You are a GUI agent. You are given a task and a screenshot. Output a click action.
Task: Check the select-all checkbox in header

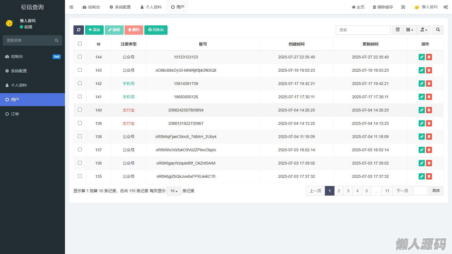click(80, 44)
